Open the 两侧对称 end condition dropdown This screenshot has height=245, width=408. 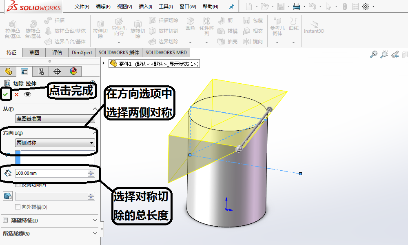coord(55,143)
